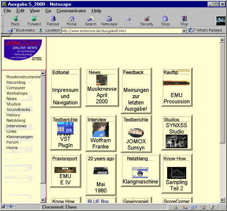Follow the Kleinanzeigen sidebar link
Screen dimensions: 227x211
(20, 136)
